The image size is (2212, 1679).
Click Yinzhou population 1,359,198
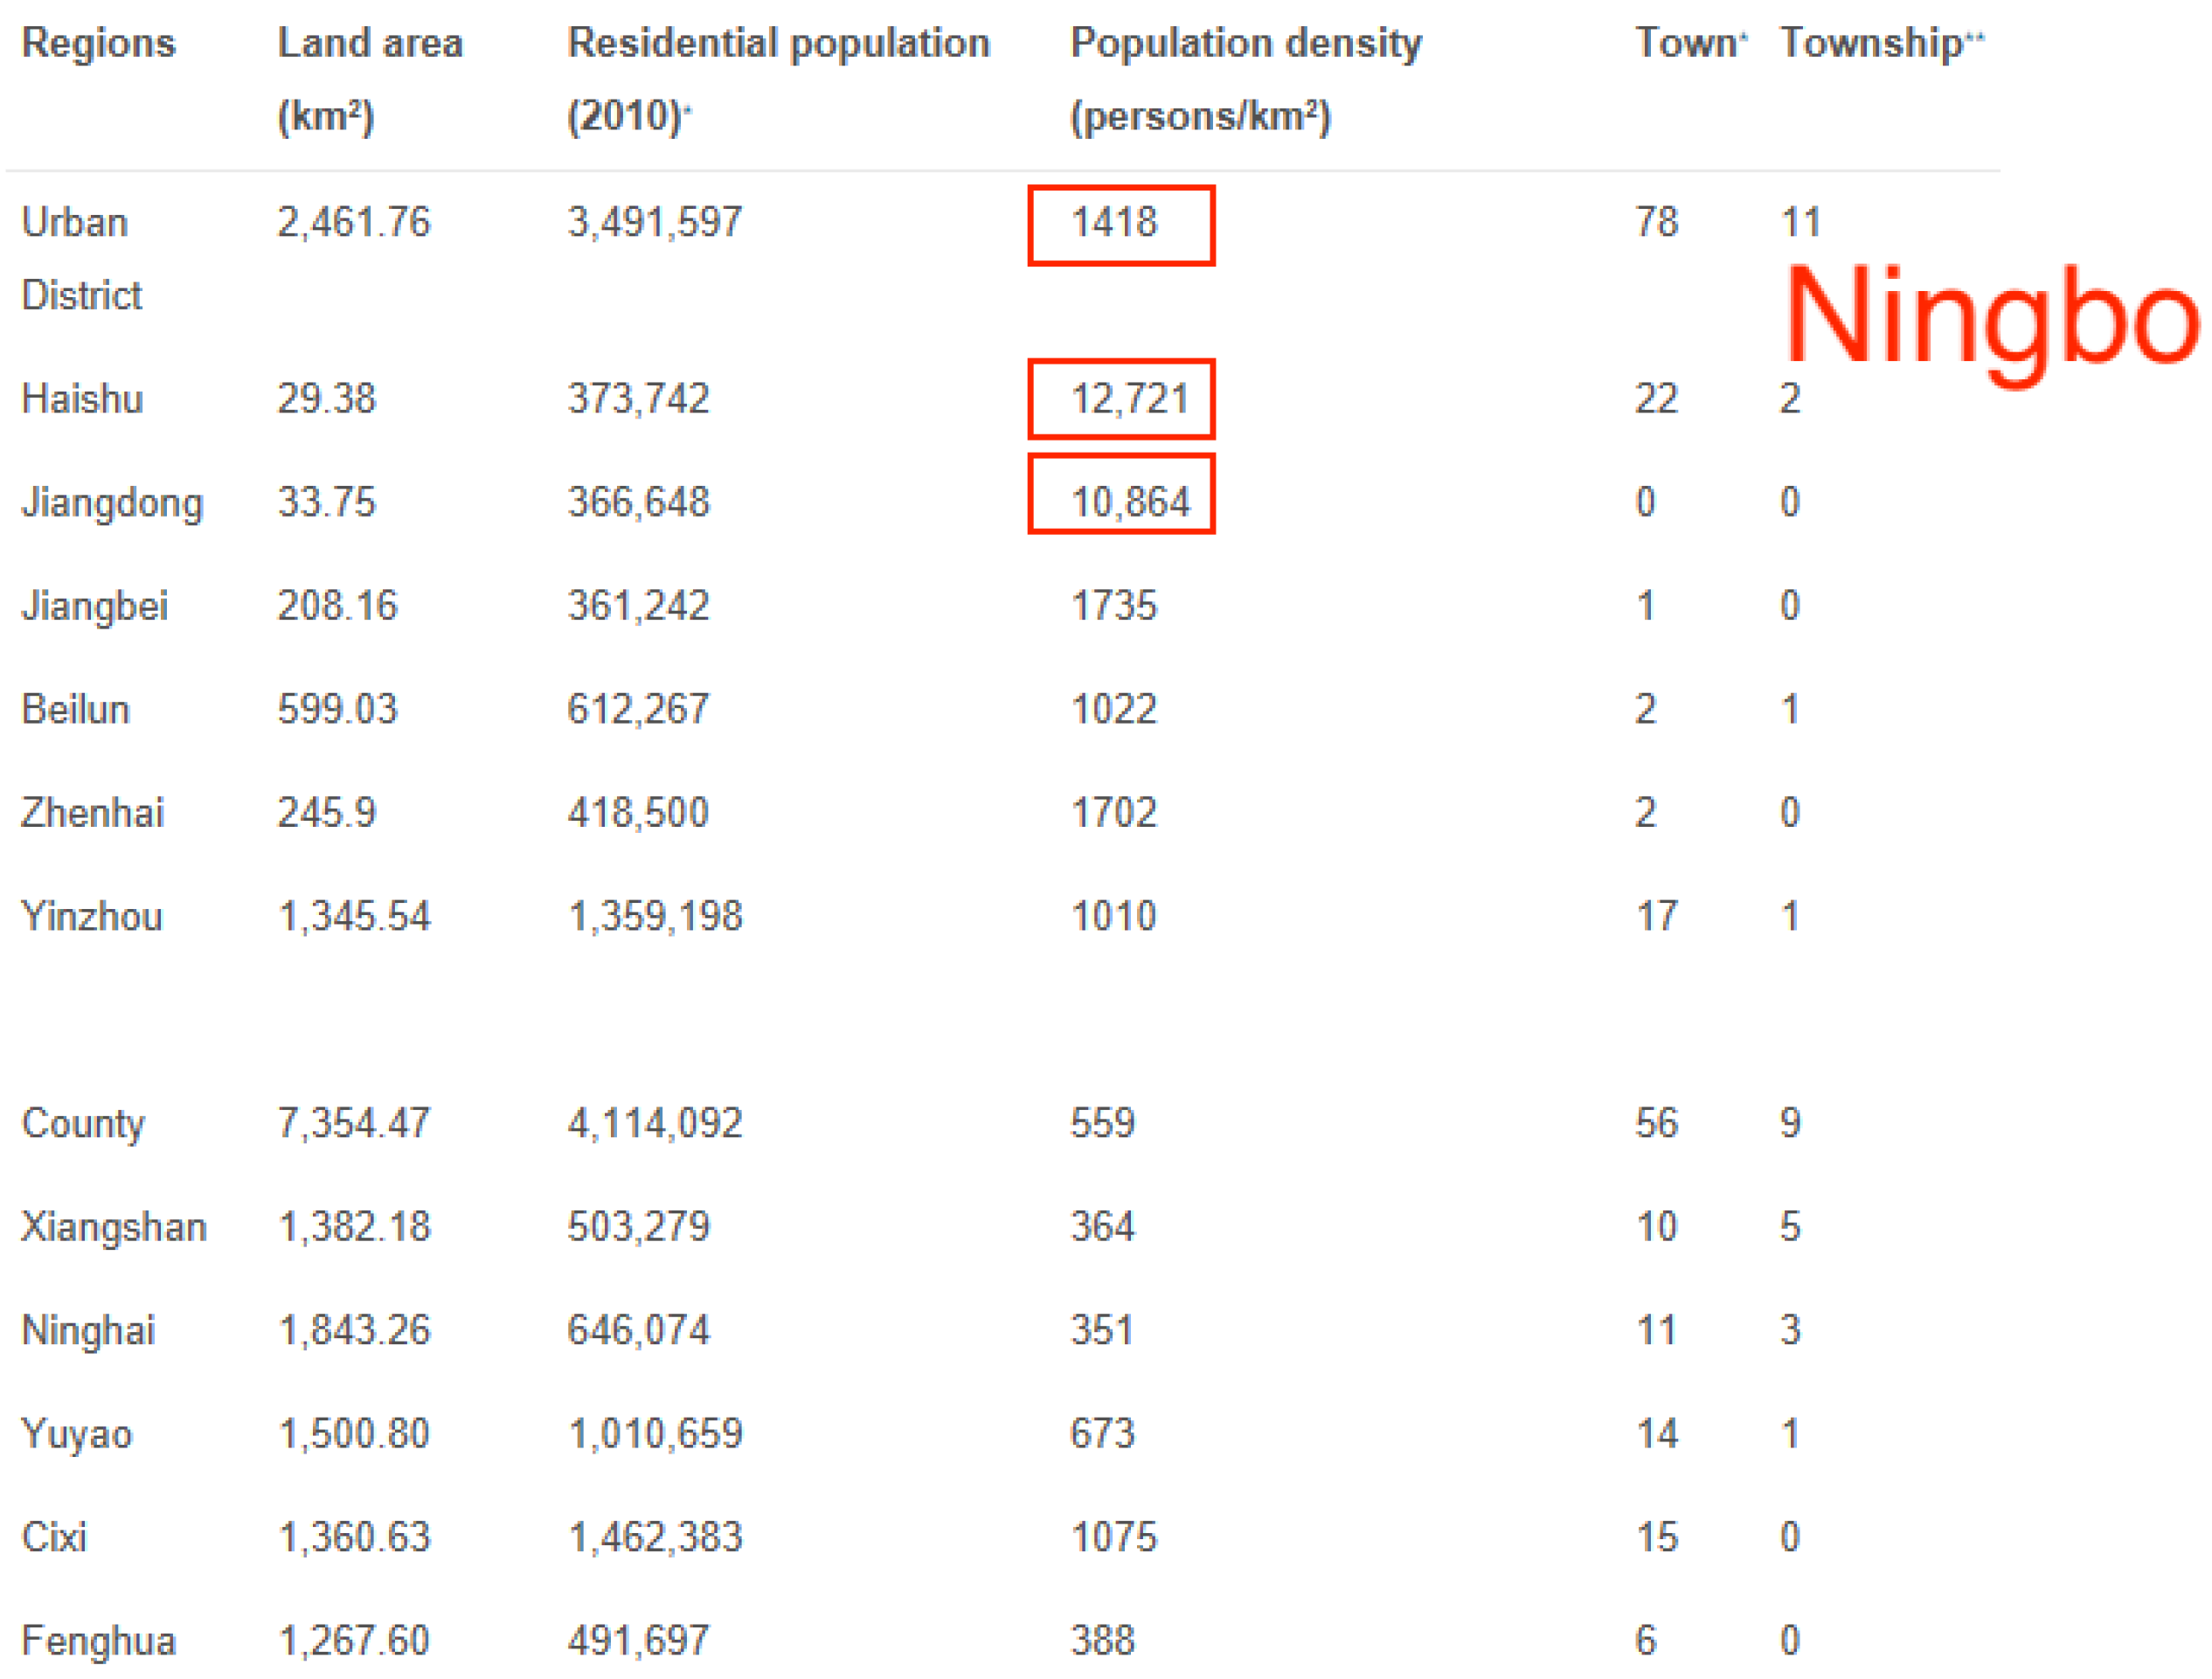click(655, 916)
